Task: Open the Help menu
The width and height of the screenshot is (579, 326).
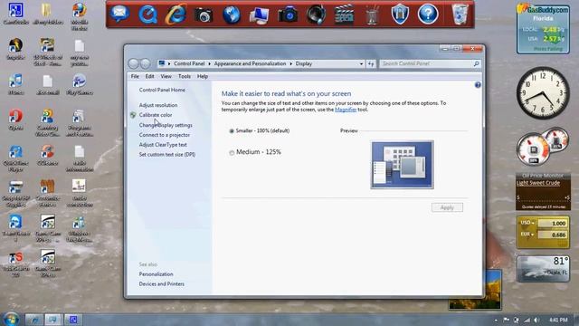Action: [203, 76]
